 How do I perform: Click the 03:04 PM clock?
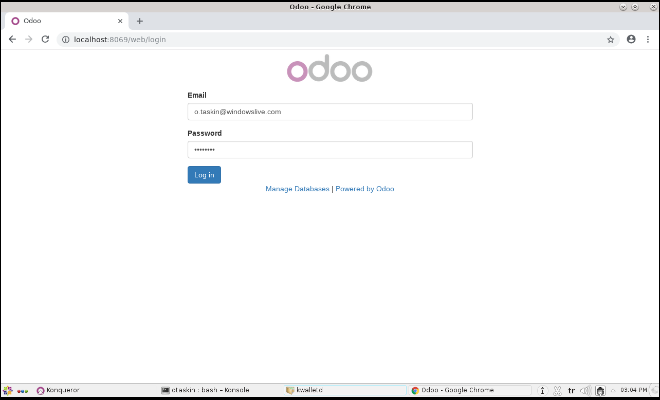pyautogui.click(x=634, y=390)
